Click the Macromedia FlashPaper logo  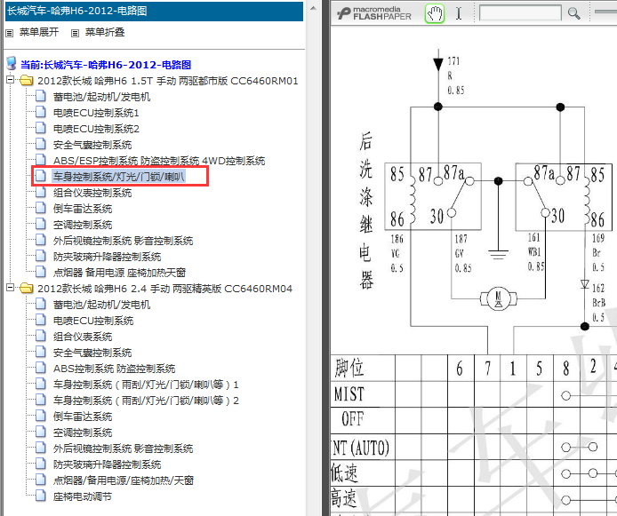374,13
